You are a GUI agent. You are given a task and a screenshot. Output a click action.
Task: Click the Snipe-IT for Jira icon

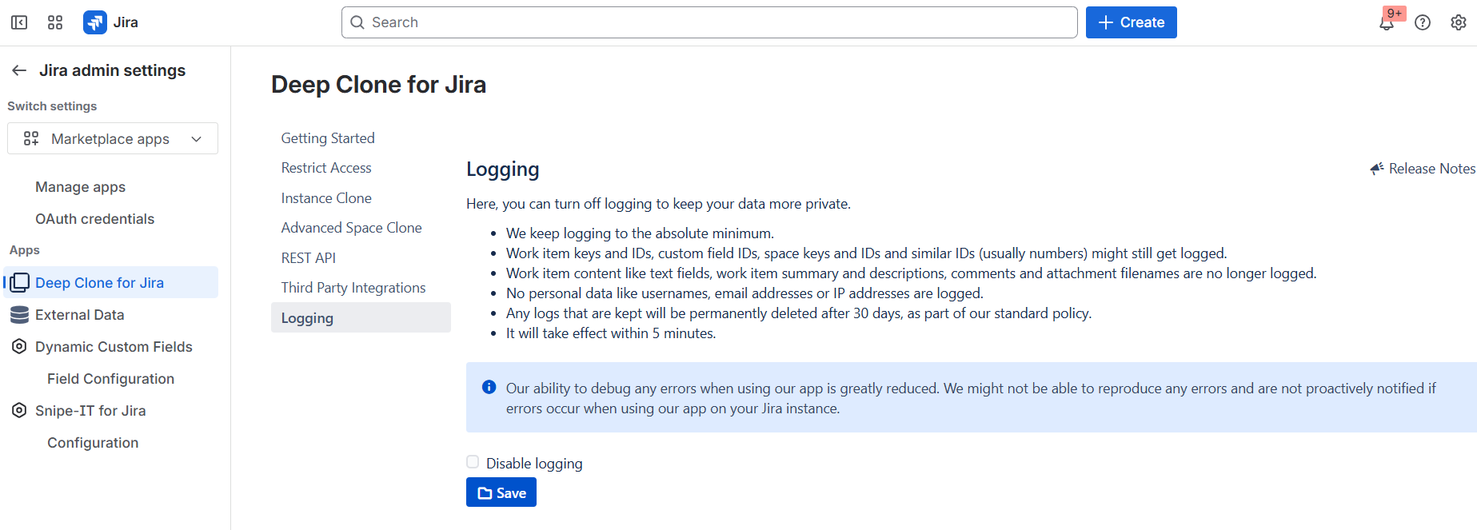pyautogui.click(x=19, y=411)
